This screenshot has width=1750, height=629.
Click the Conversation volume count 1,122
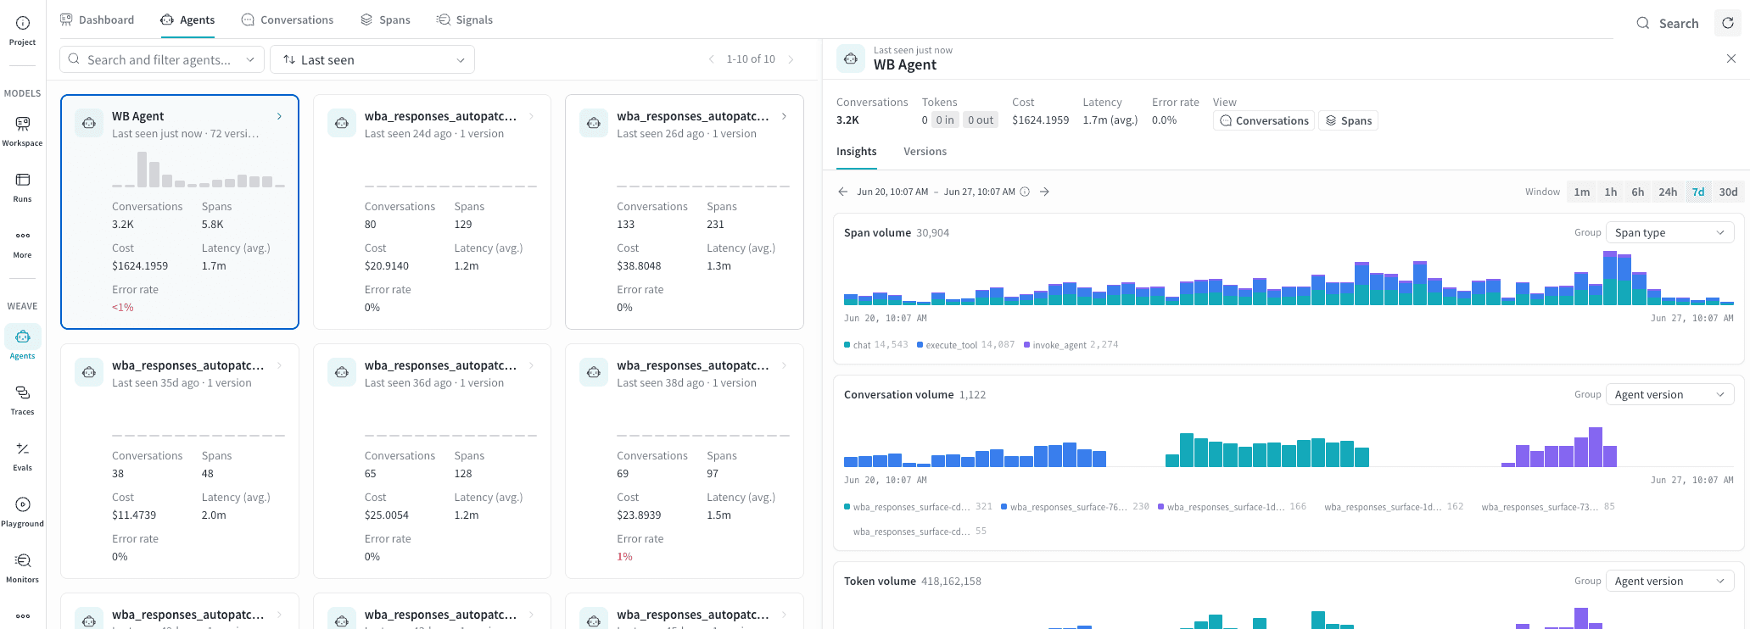(972, 395)
